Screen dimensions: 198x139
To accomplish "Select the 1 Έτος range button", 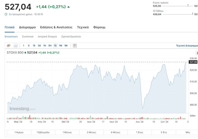I will (x=140, y=132).
